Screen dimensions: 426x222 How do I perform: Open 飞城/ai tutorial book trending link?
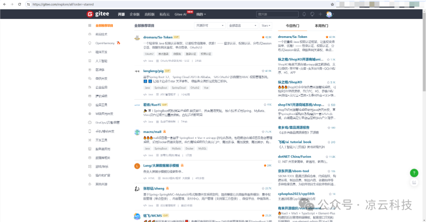click(x=295, y=142)
